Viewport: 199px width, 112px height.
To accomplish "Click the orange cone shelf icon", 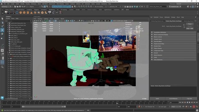I will 31,12.
